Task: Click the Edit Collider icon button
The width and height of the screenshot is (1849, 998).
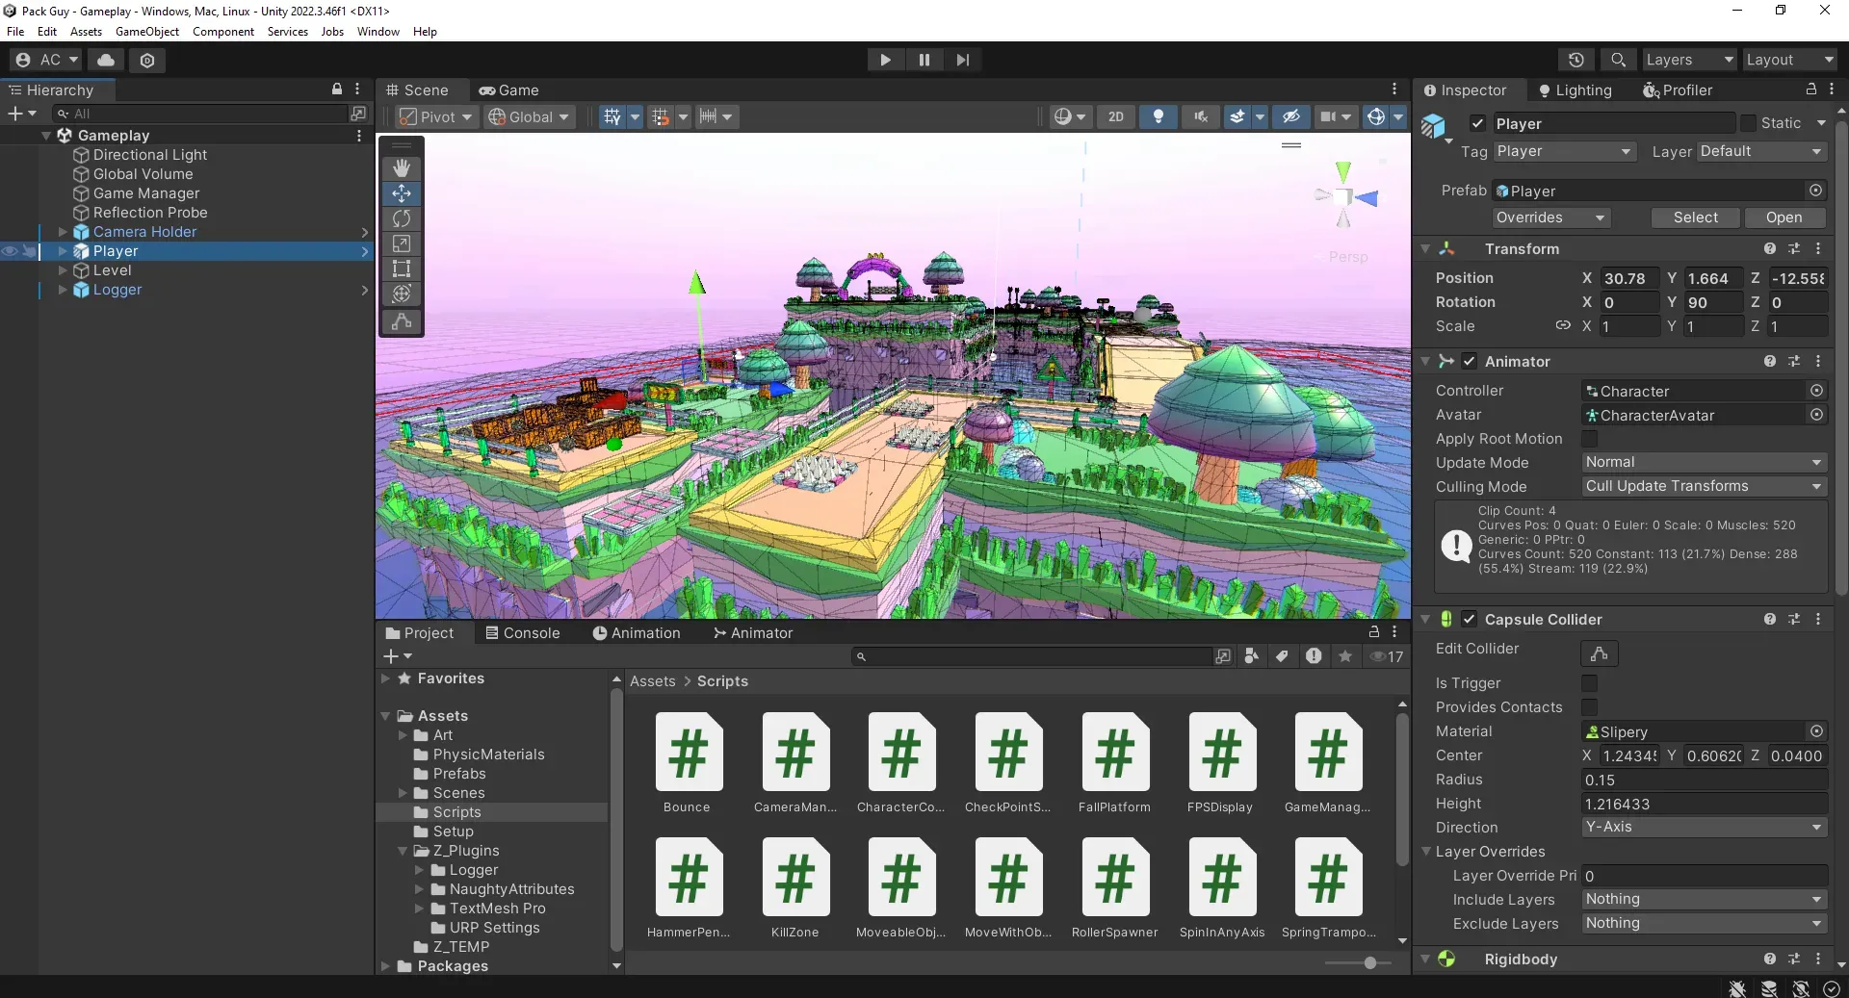Action: [1600, 653]
